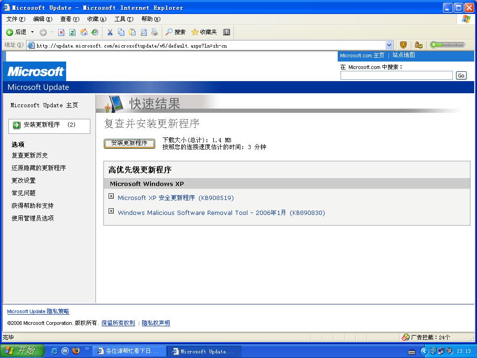Open 获得帮助和支持 option
The width and height of the screenshot is (477, 358).
pyautogui.click(x=33, y=206)
